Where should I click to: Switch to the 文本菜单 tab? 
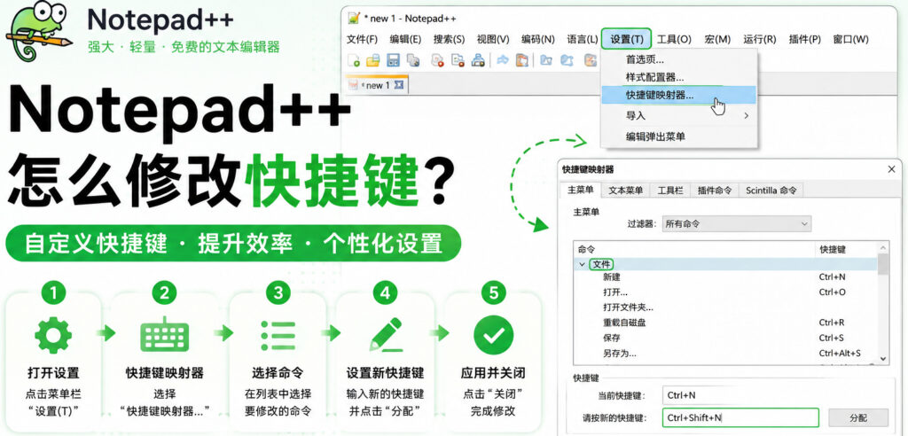(625, 190)
